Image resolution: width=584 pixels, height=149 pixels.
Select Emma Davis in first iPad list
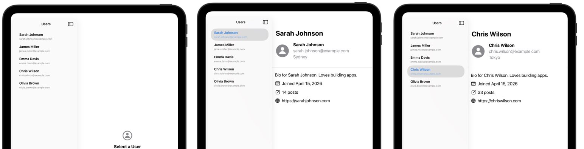coord(45,61)
